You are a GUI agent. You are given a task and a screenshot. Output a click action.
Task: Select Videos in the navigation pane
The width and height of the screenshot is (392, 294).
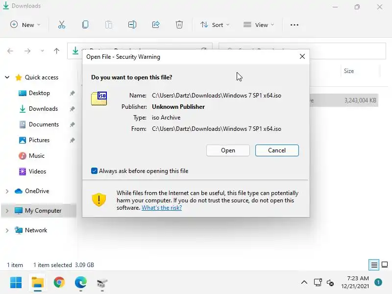(x=37, y=171)
